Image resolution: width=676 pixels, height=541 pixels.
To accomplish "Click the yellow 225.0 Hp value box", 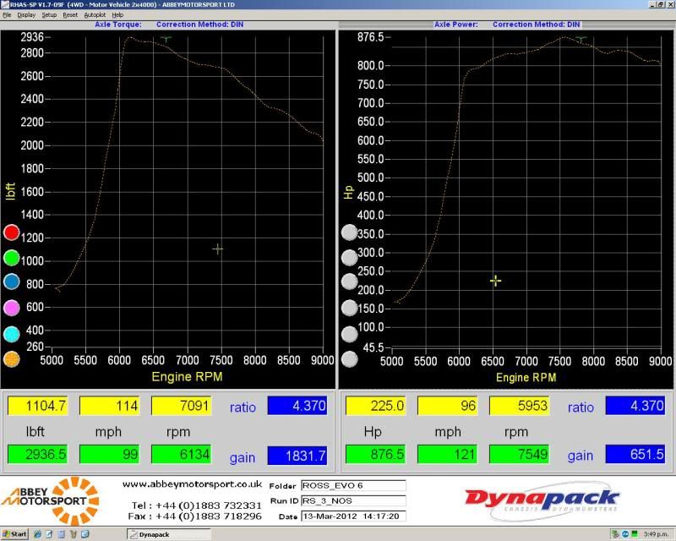I will pyautogui.click(x=376, y=406).
